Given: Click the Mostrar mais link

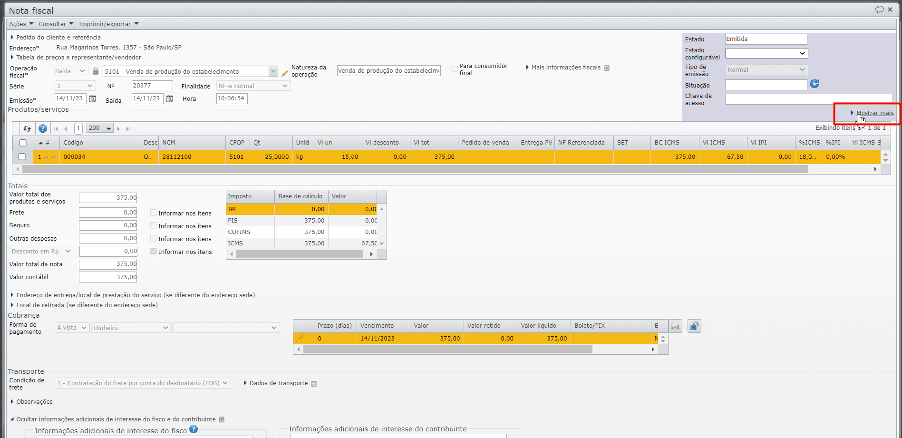Looking at the screenshot, I should tap(874, 113).
